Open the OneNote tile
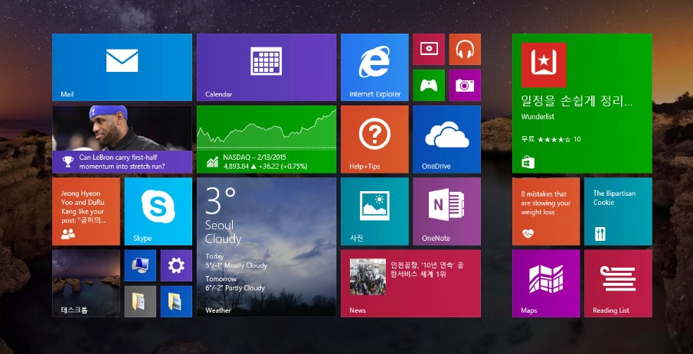Viewport: 693px width, 354px height. pyautogui.click(x=447, y=212)
